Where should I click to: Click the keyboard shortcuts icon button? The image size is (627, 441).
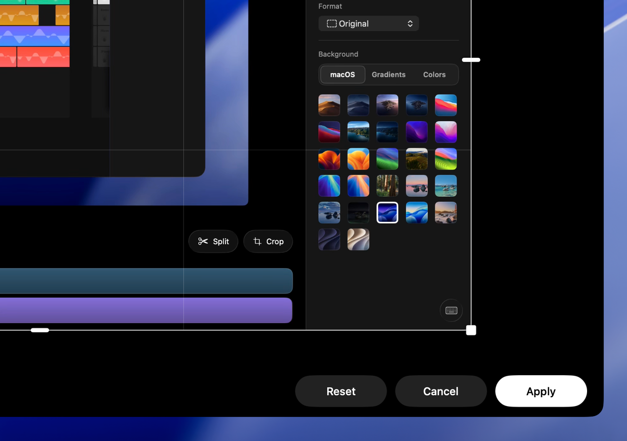(451, 310)
